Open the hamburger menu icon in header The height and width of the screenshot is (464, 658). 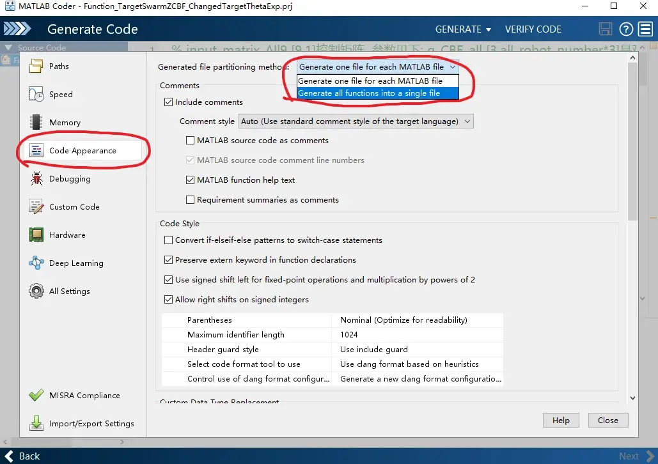645,29
